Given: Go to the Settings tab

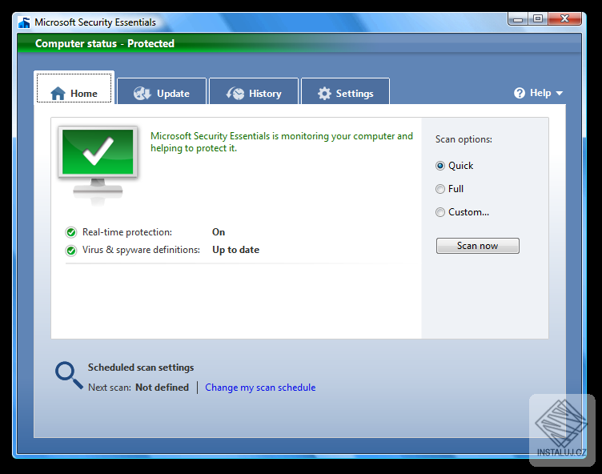Looking at the screenshot, I should click(346, 91).
